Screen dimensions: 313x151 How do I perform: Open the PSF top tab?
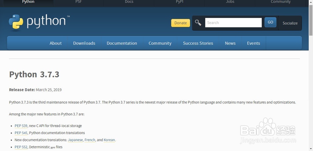tap(79, 3)
